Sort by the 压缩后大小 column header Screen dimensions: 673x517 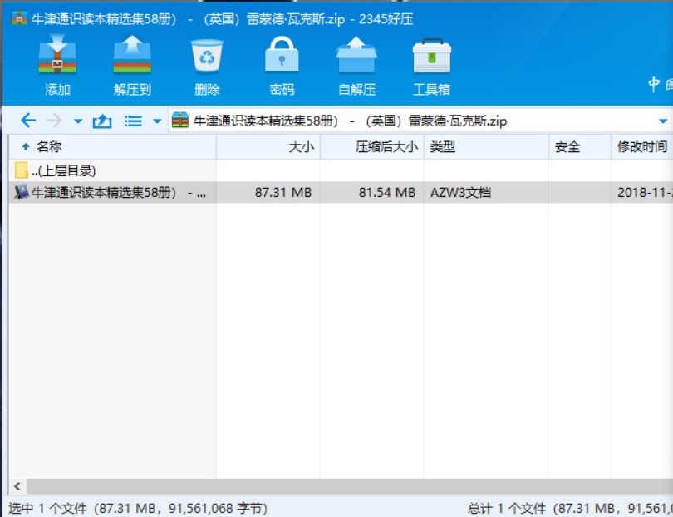(x=372, y=147)
